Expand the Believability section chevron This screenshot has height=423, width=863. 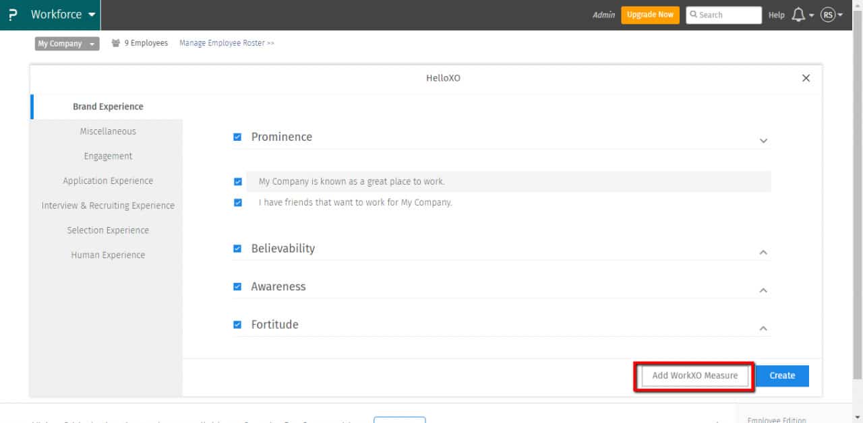coord(763,253)
